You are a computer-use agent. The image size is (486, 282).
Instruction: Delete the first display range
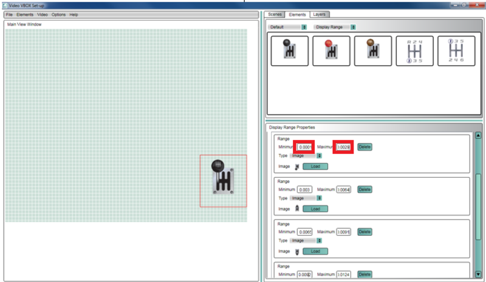(x=364, y=147)
